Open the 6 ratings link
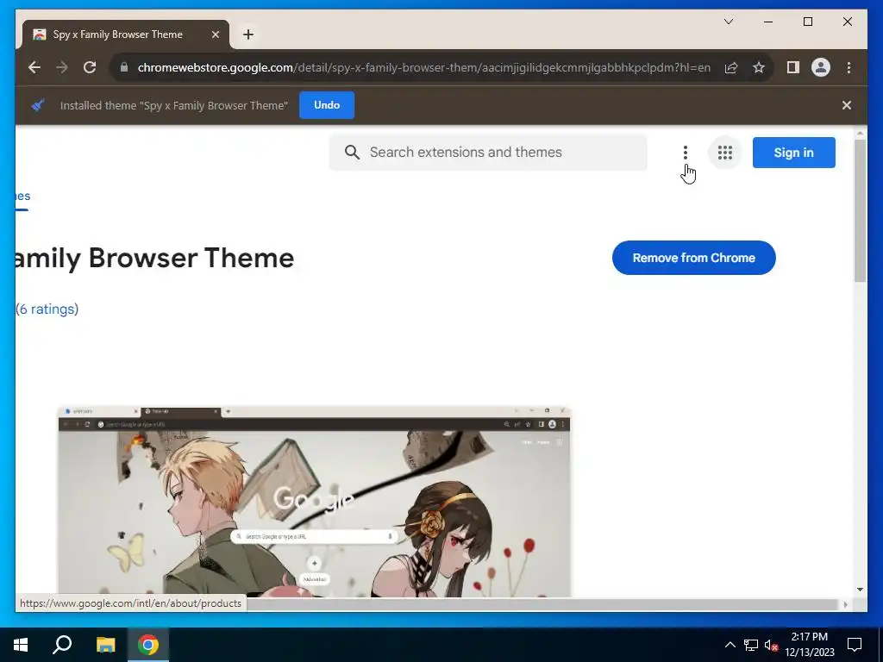The width and height of the screenshot is (883, 662). pos(47,309)
